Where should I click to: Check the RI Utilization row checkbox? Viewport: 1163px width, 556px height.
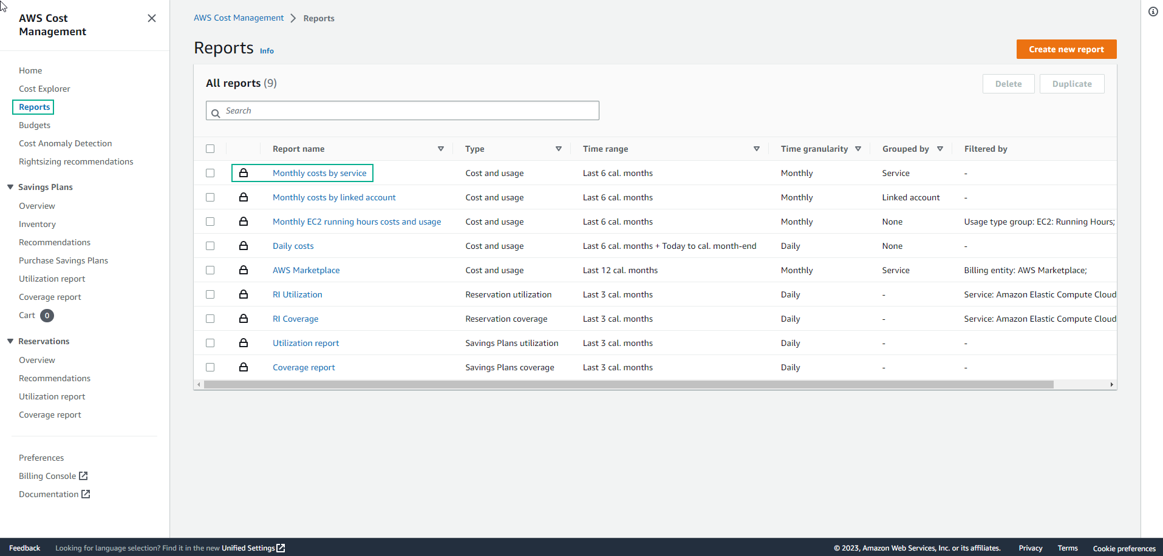tap(210, 294)
